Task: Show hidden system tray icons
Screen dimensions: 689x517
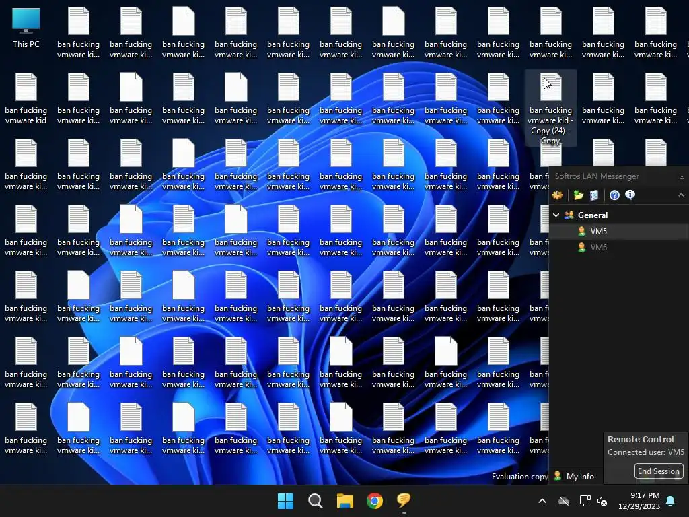Action: pyautogui.click(x=542, y=501)
